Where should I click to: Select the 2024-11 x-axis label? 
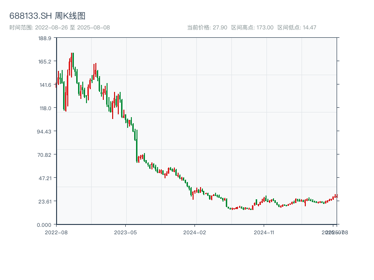tap(264, 231)
